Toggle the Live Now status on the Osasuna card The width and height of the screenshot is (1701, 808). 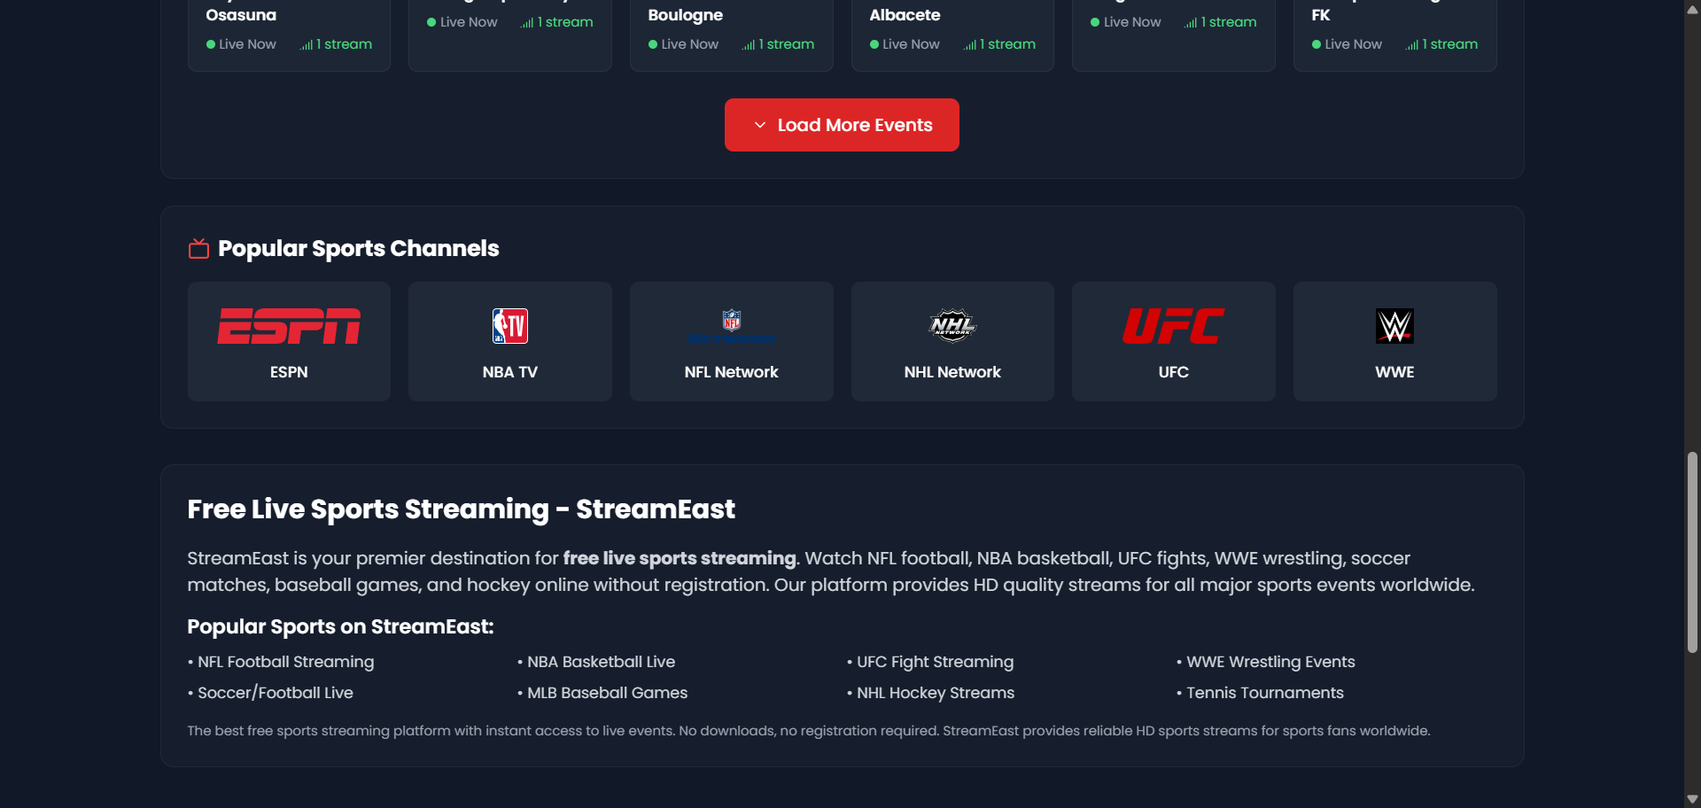(210, 44)
